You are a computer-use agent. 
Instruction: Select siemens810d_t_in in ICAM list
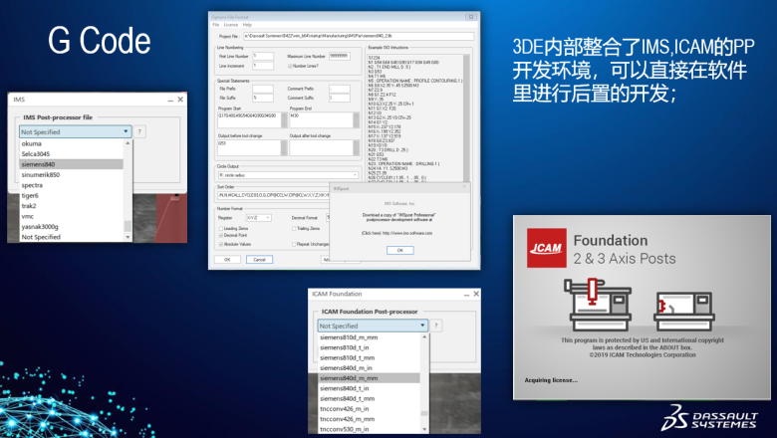pyautogui.click(x=369, y=347)
